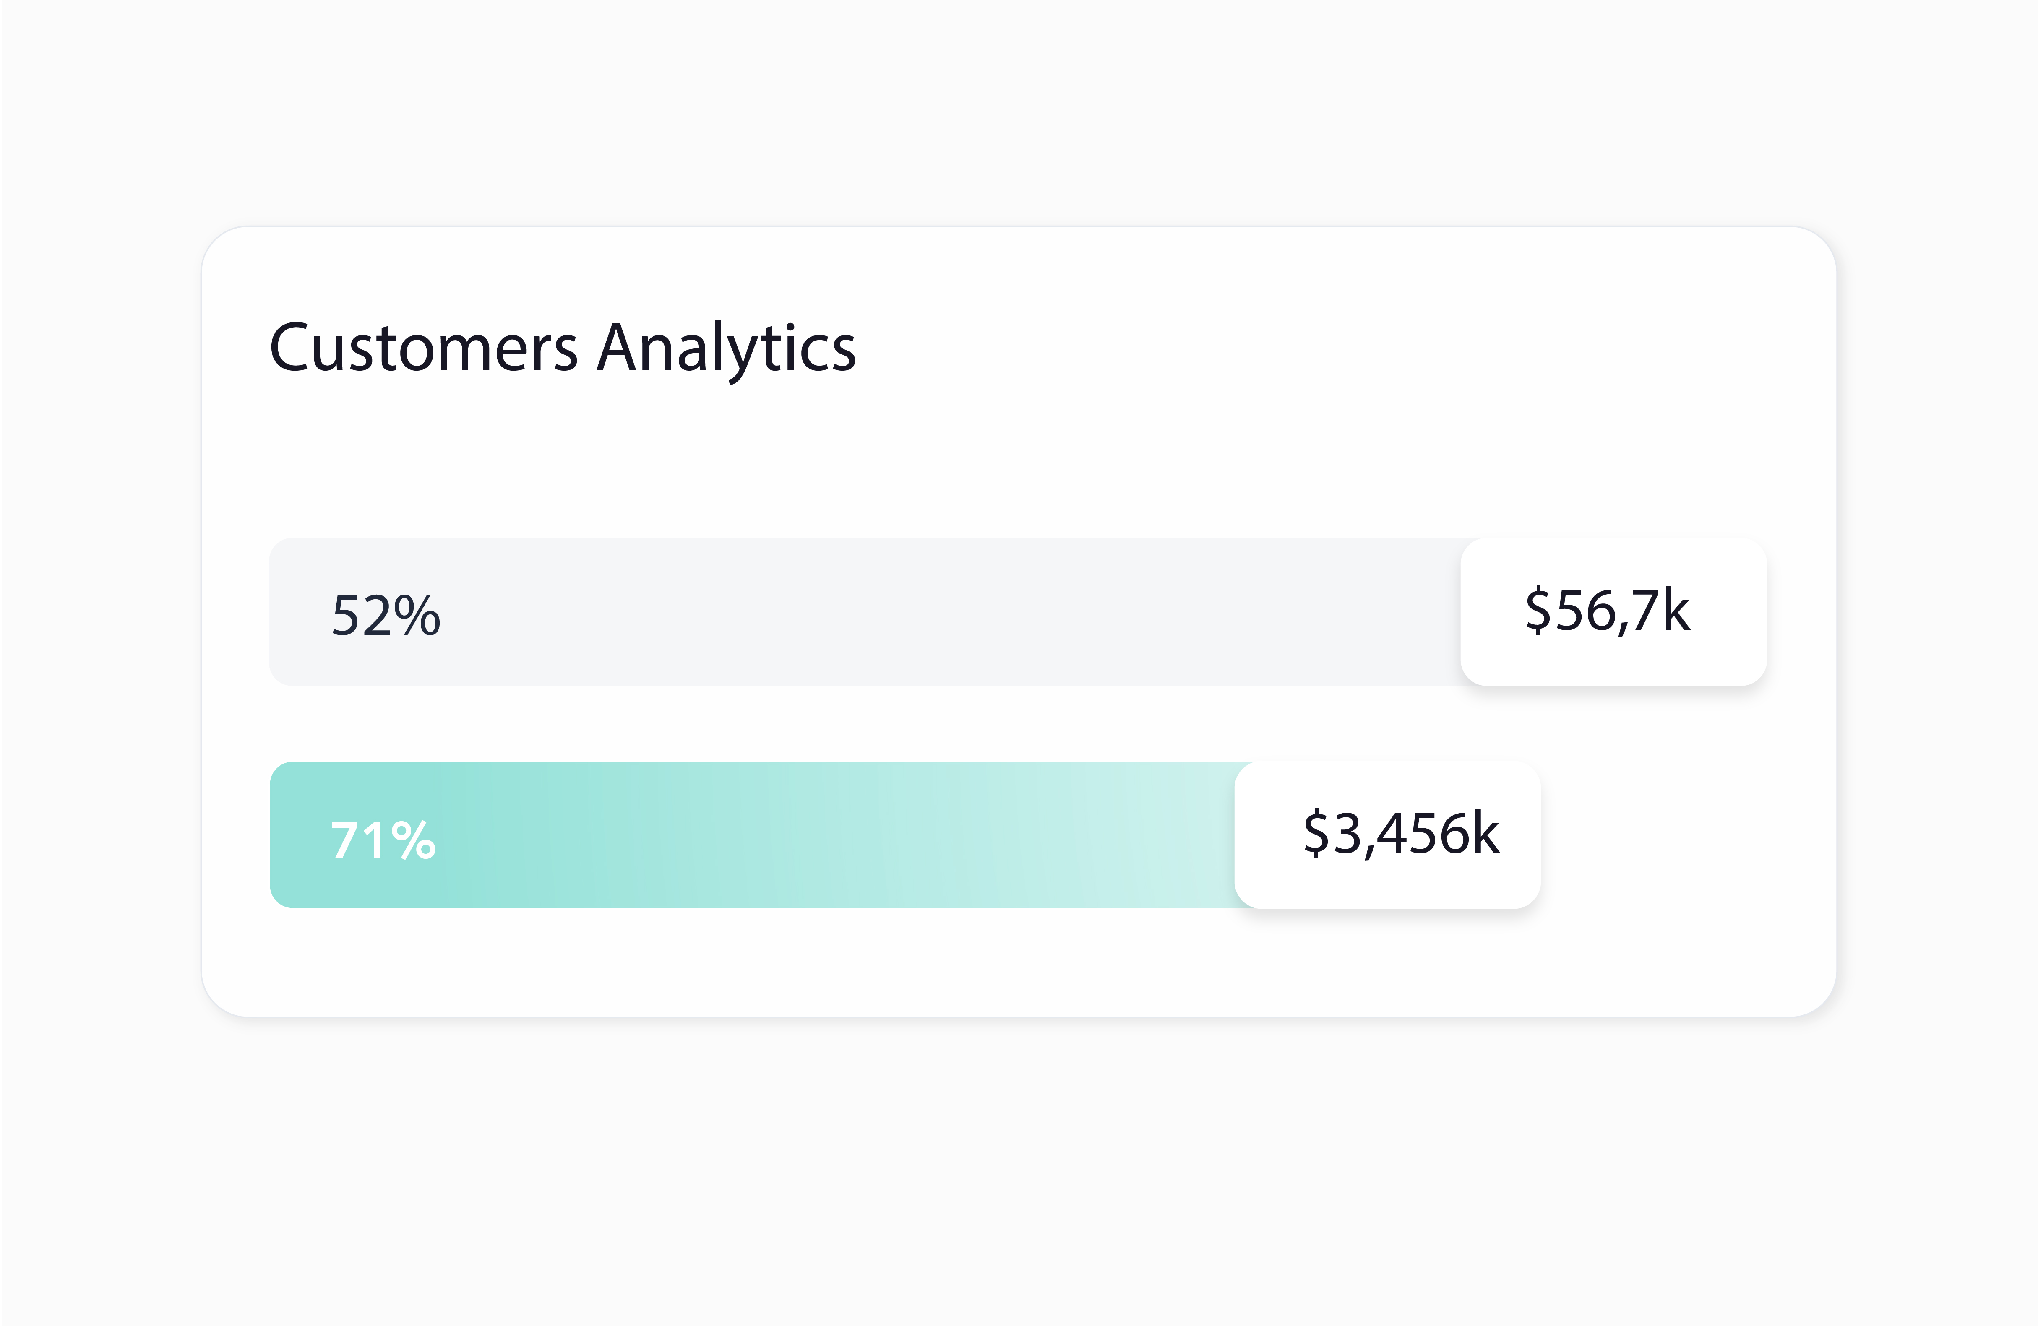Click the middle of the gray progress bar
This screenshot has height=1326, width=2038.
[865, 611]
